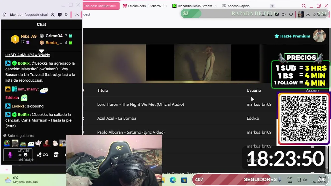
Task: Collapse the leaderboard using the lined arrow handle
Action: coord(41,50)
